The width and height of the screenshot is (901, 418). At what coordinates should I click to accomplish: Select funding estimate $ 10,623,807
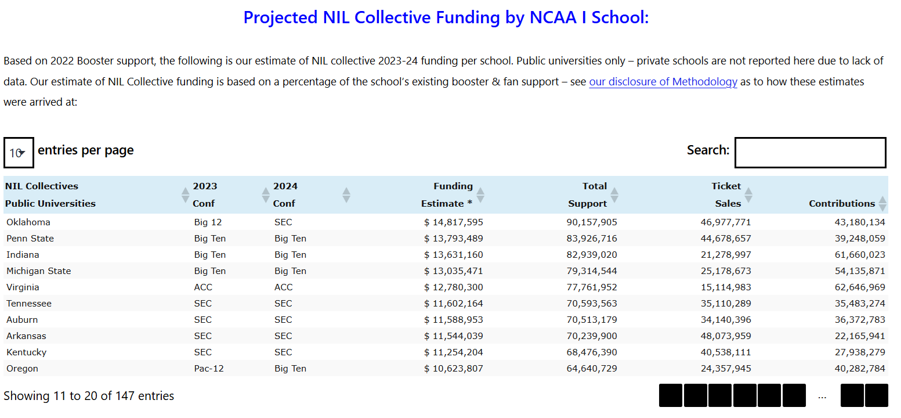(x=454, y=369)
